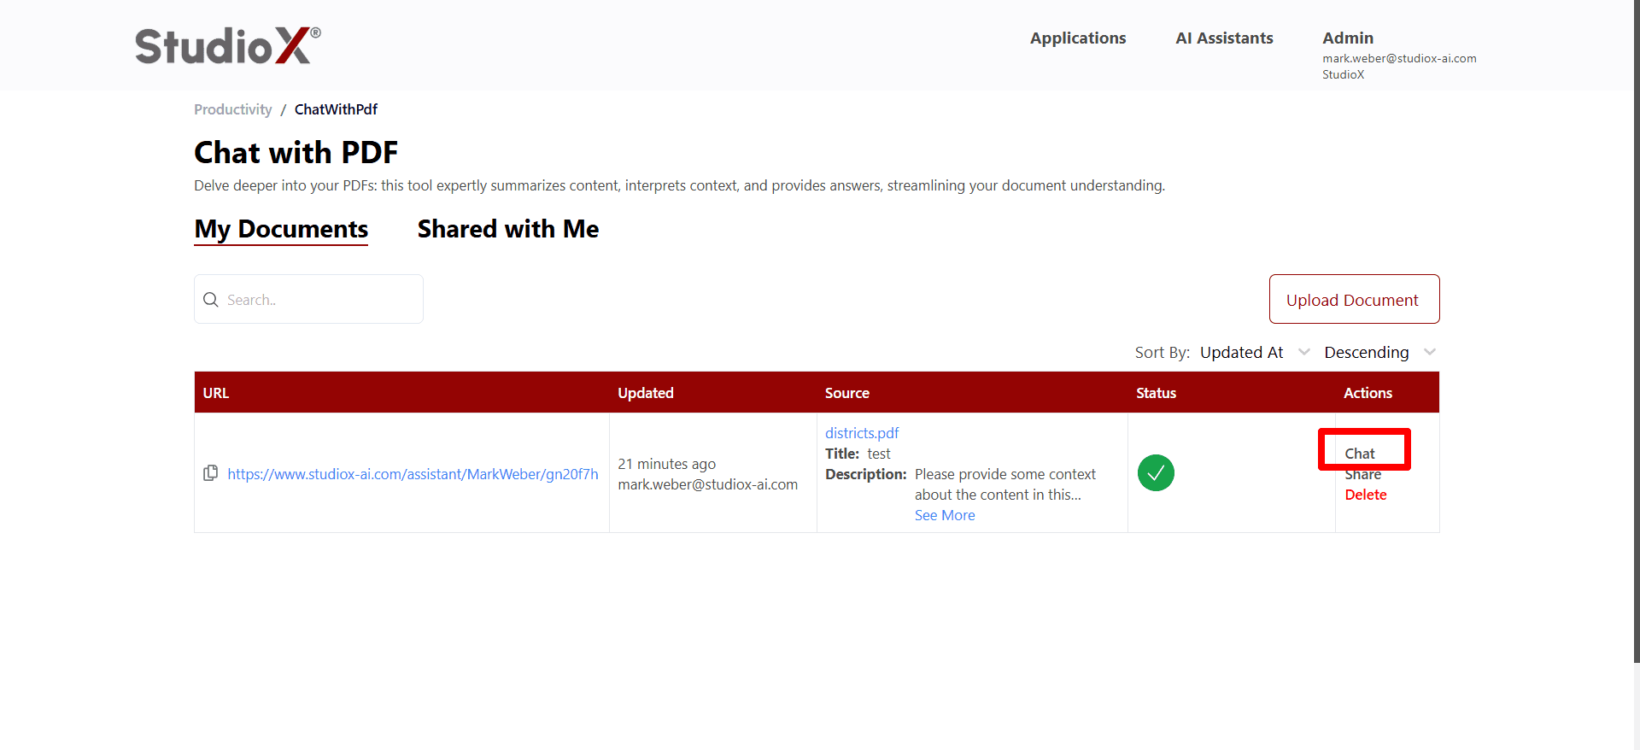Click Delete action for districts.pdf

pyautogui.click(x=1366, y=495)
